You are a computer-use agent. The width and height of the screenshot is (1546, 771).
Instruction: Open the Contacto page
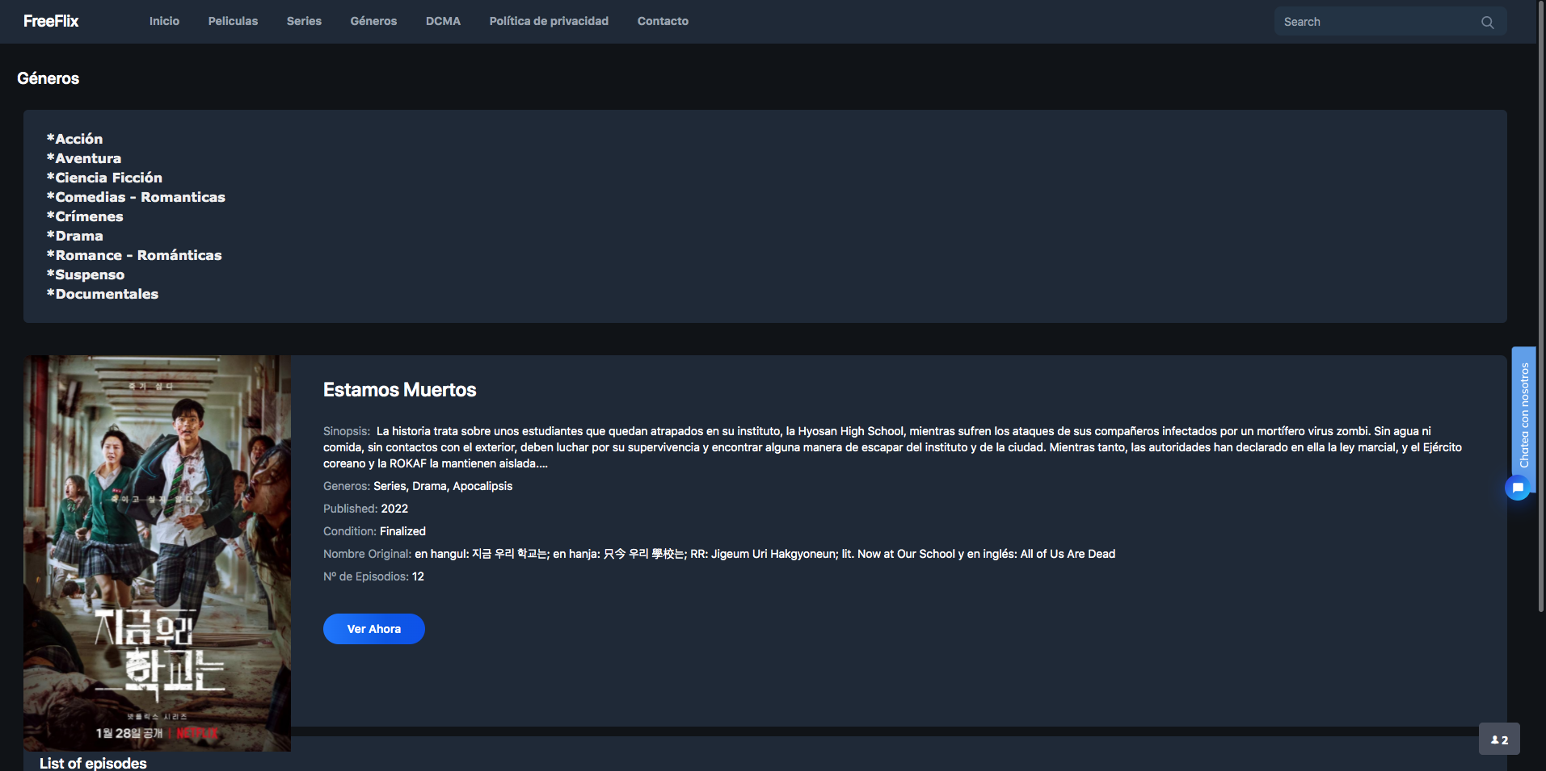[663, 21]
